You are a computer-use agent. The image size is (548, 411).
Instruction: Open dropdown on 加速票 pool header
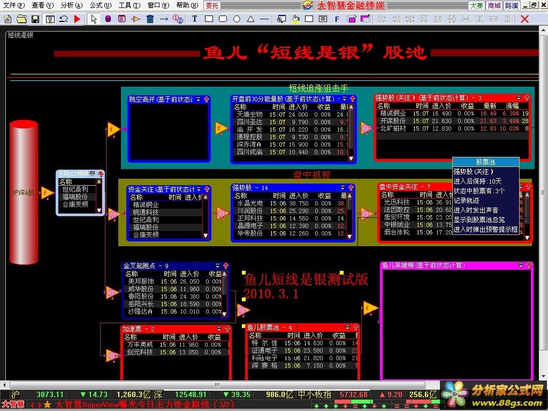pos(219,329)
